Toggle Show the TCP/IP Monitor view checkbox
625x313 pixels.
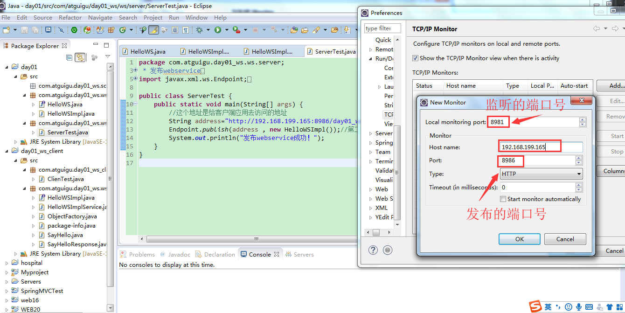coord(415,58)
